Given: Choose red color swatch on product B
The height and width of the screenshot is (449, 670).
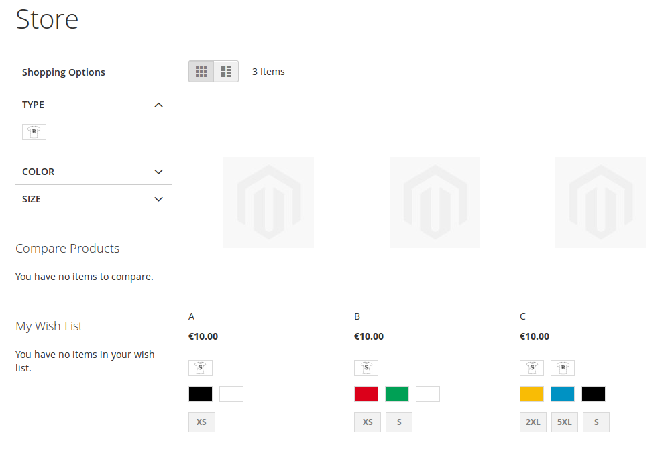Looking at the screenshot, I should coord(366,394).
